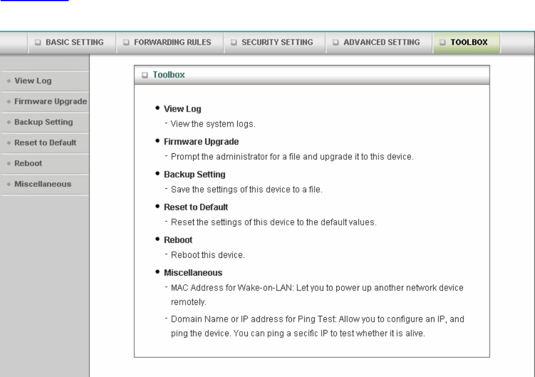Screen dimensions: 535x377
Task: Click Reset to Default in the sidebar
Action: (x=45, y=143)
